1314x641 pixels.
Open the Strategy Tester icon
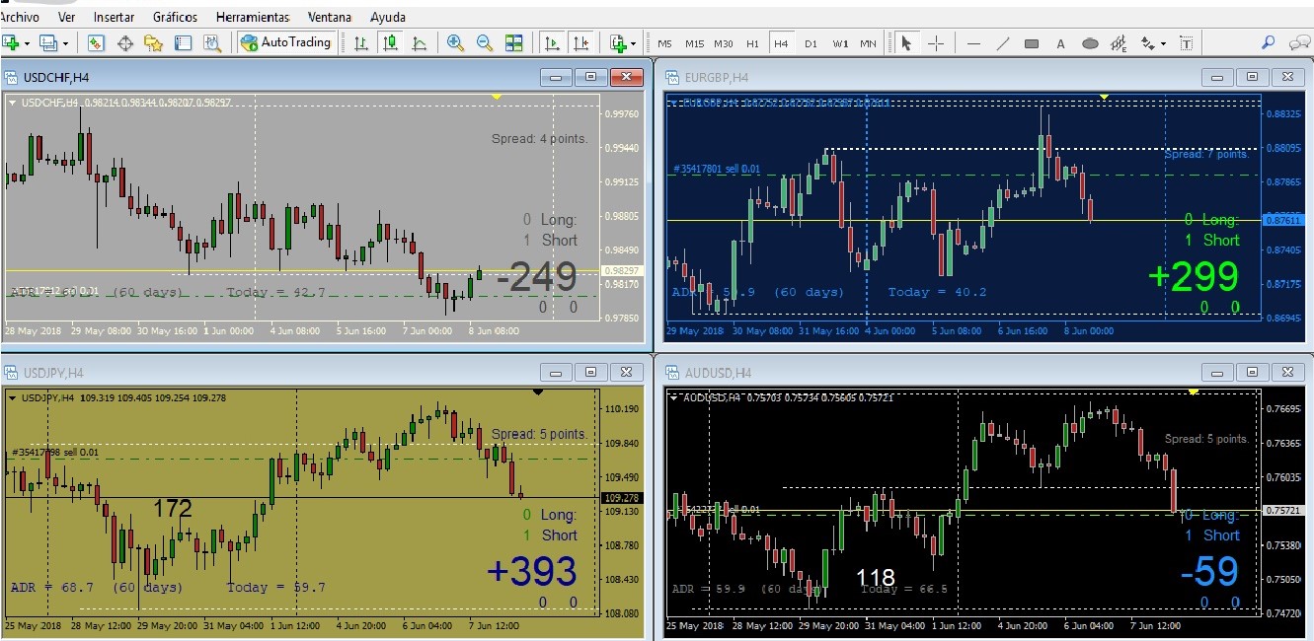(x=212, y=42)
